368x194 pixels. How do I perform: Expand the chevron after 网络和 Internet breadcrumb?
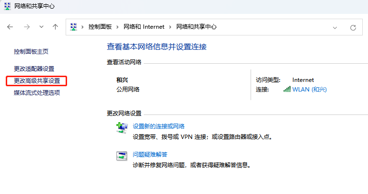tap(171, 27)
